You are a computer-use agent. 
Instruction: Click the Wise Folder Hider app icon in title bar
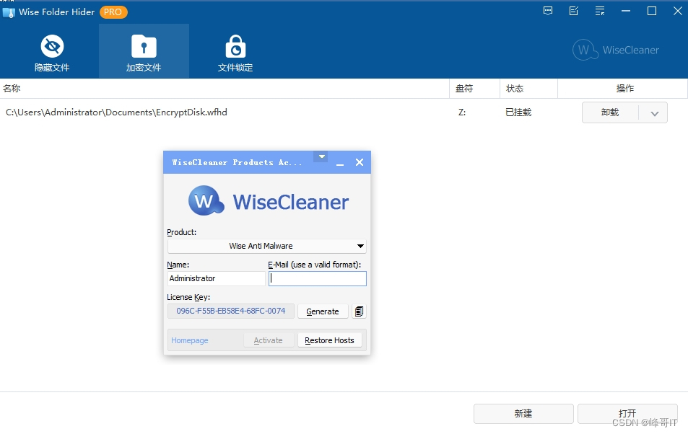(9, 12)
